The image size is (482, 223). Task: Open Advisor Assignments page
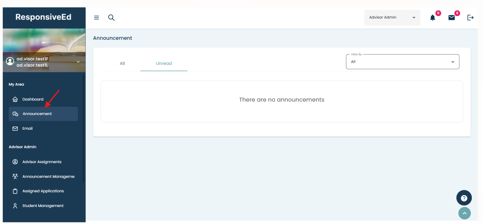pyautogui.click(x=42, y=162)
